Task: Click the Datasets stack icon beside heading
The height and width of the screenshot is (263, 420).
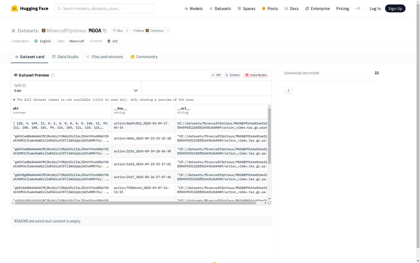Action: click(13, 31)
